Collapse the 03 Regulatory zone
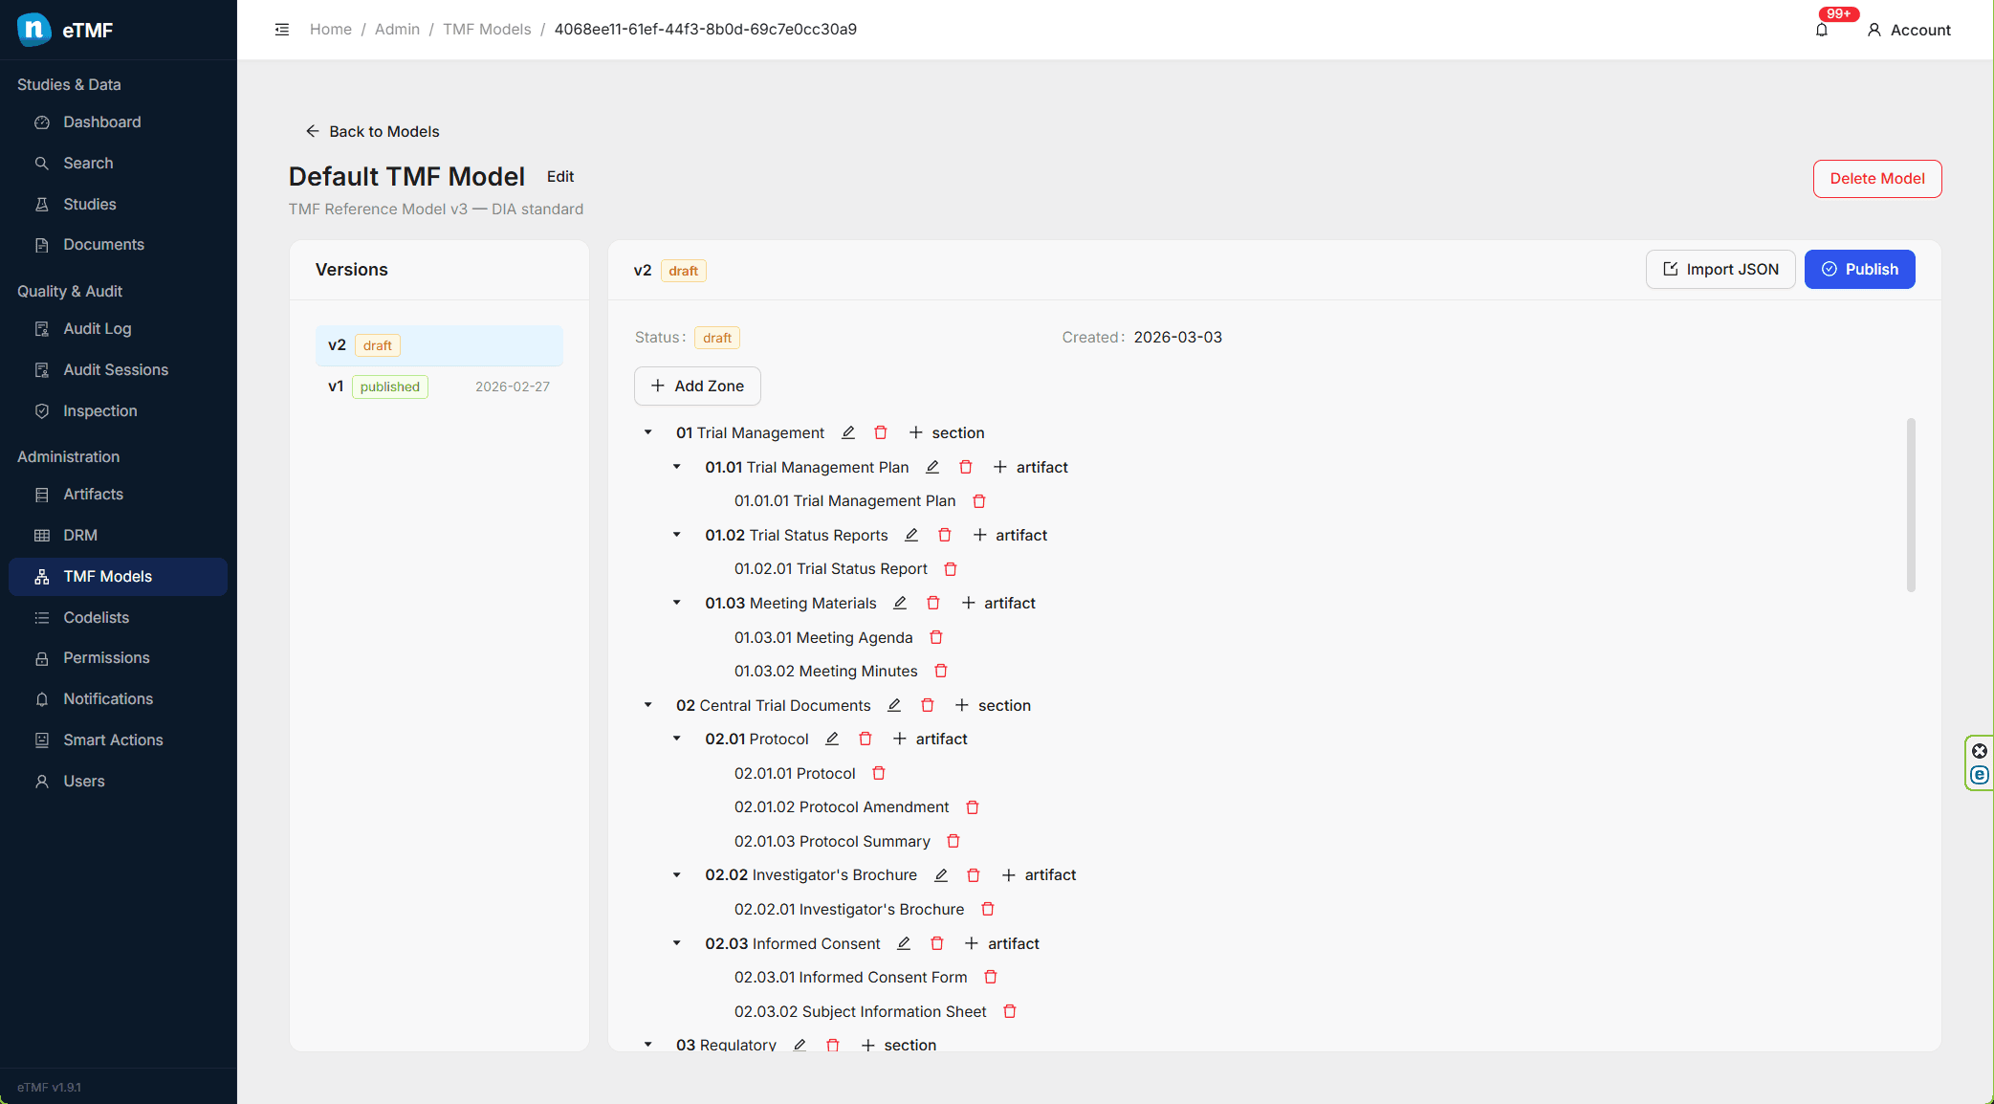Screen dimensions: 1994x1104 click(648, 1045)
